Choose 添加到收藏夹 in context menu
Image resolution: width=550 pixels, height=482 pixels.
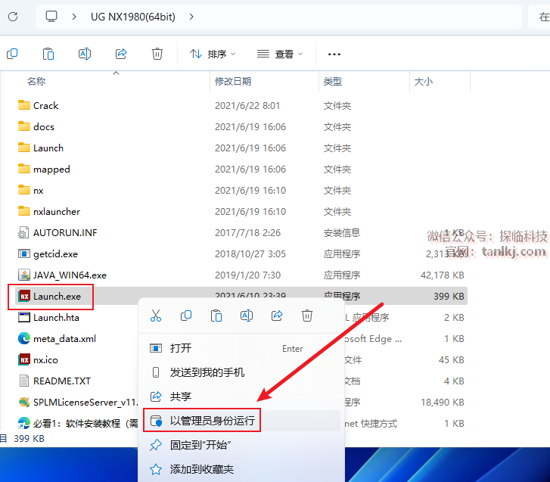tap(241, 469)
